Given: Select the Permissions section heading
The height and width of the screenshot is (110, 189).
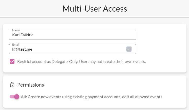Looking at the screenshot, I should (x=31, y=85).
